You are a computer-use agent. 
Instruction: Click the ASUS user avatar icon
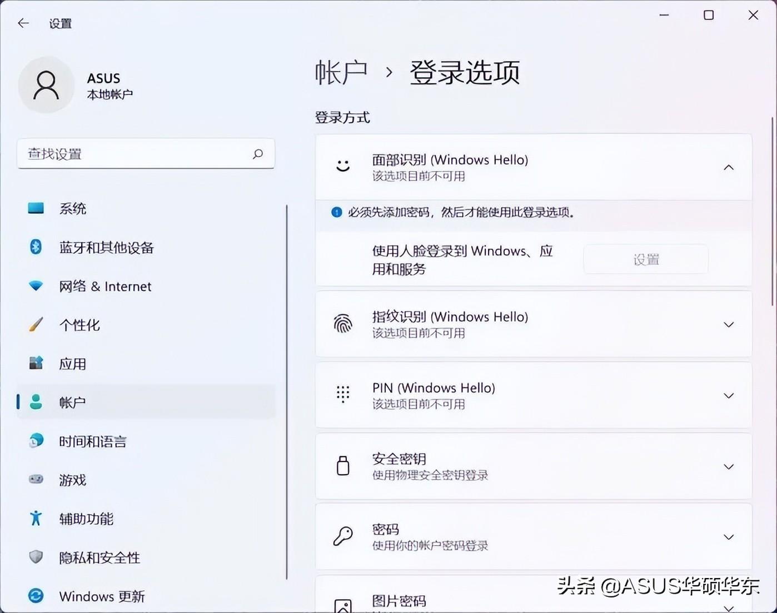coord(46,85)
